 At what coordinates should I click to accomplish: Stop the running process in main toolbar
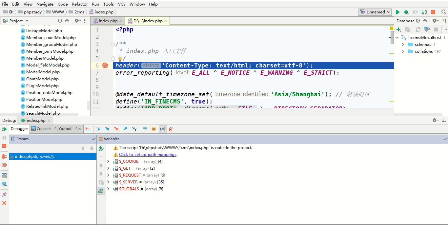[x=433, y=12]
